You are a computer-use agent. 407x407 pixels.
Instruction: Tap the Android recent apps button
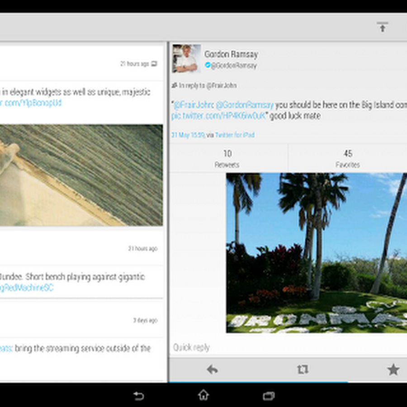[269, 396]
